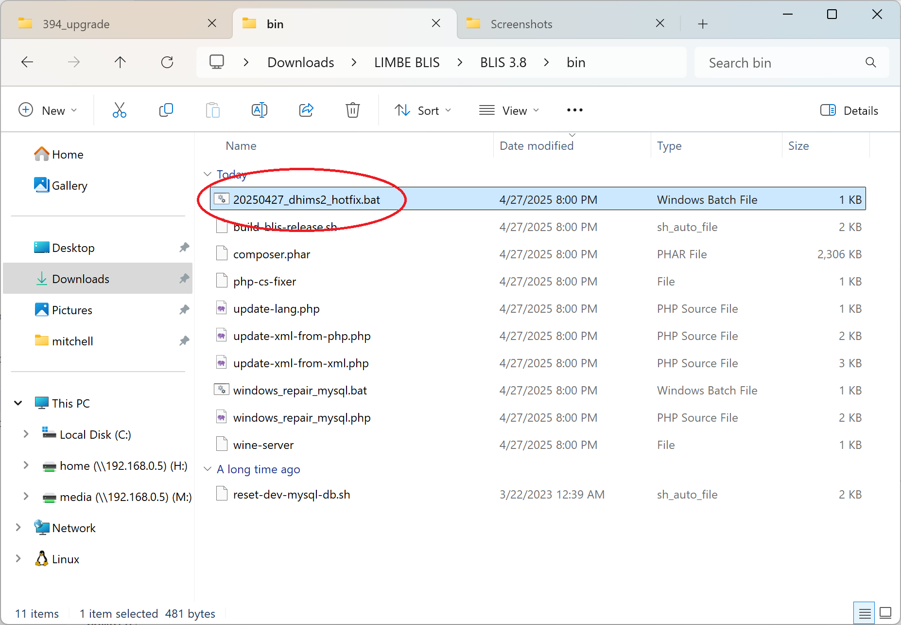Click the PC monitor icon in address bar
This screenshot has width=901, height=625.
point(217,62)
